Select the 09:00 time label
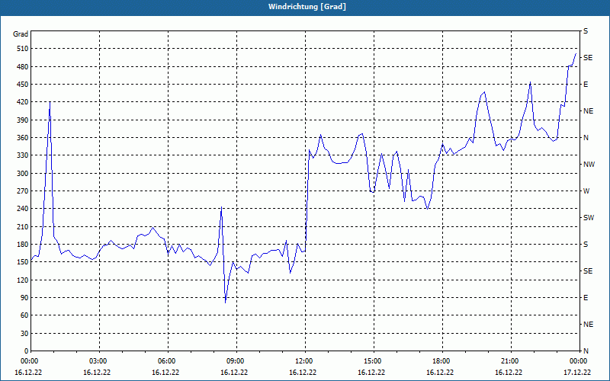Viewport: 610px width, 381px height. (x=234, y=361)
